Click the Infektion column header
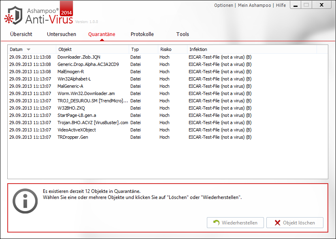Screen dimensions: 336x239 (x=251, y=49)
